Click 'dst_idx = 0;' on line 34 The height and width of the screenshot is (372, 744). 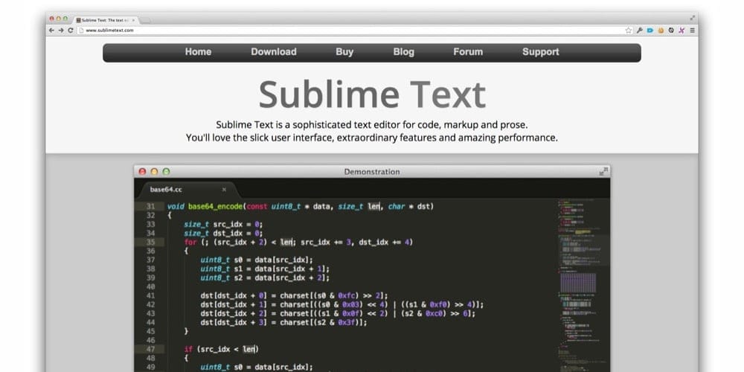(x=238, y=234)
